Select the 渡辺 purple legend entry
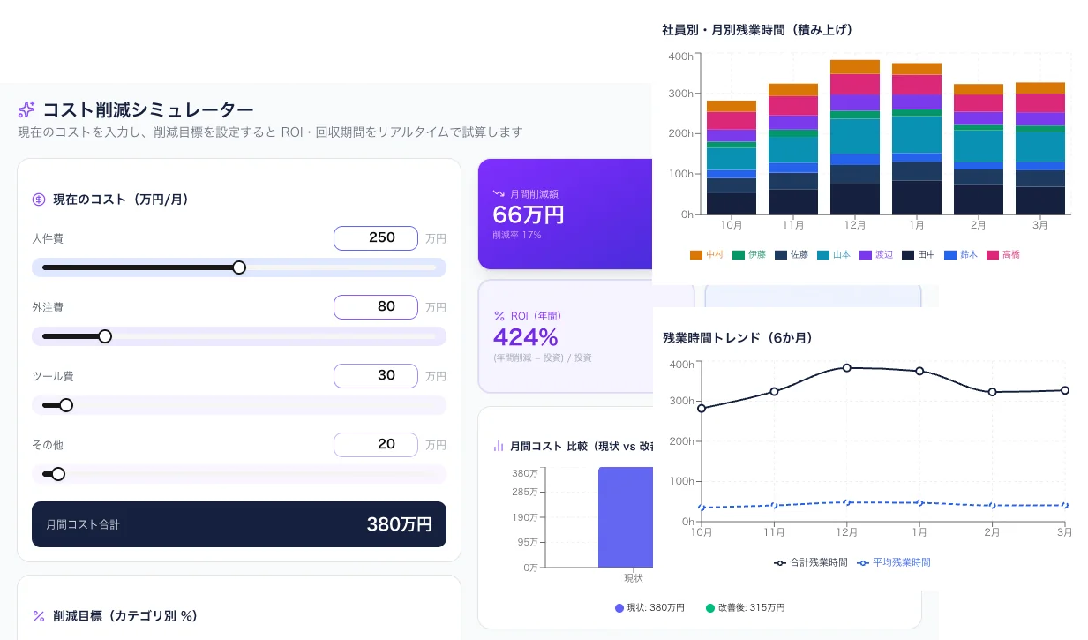1088x640 pixels. [876, 255]
